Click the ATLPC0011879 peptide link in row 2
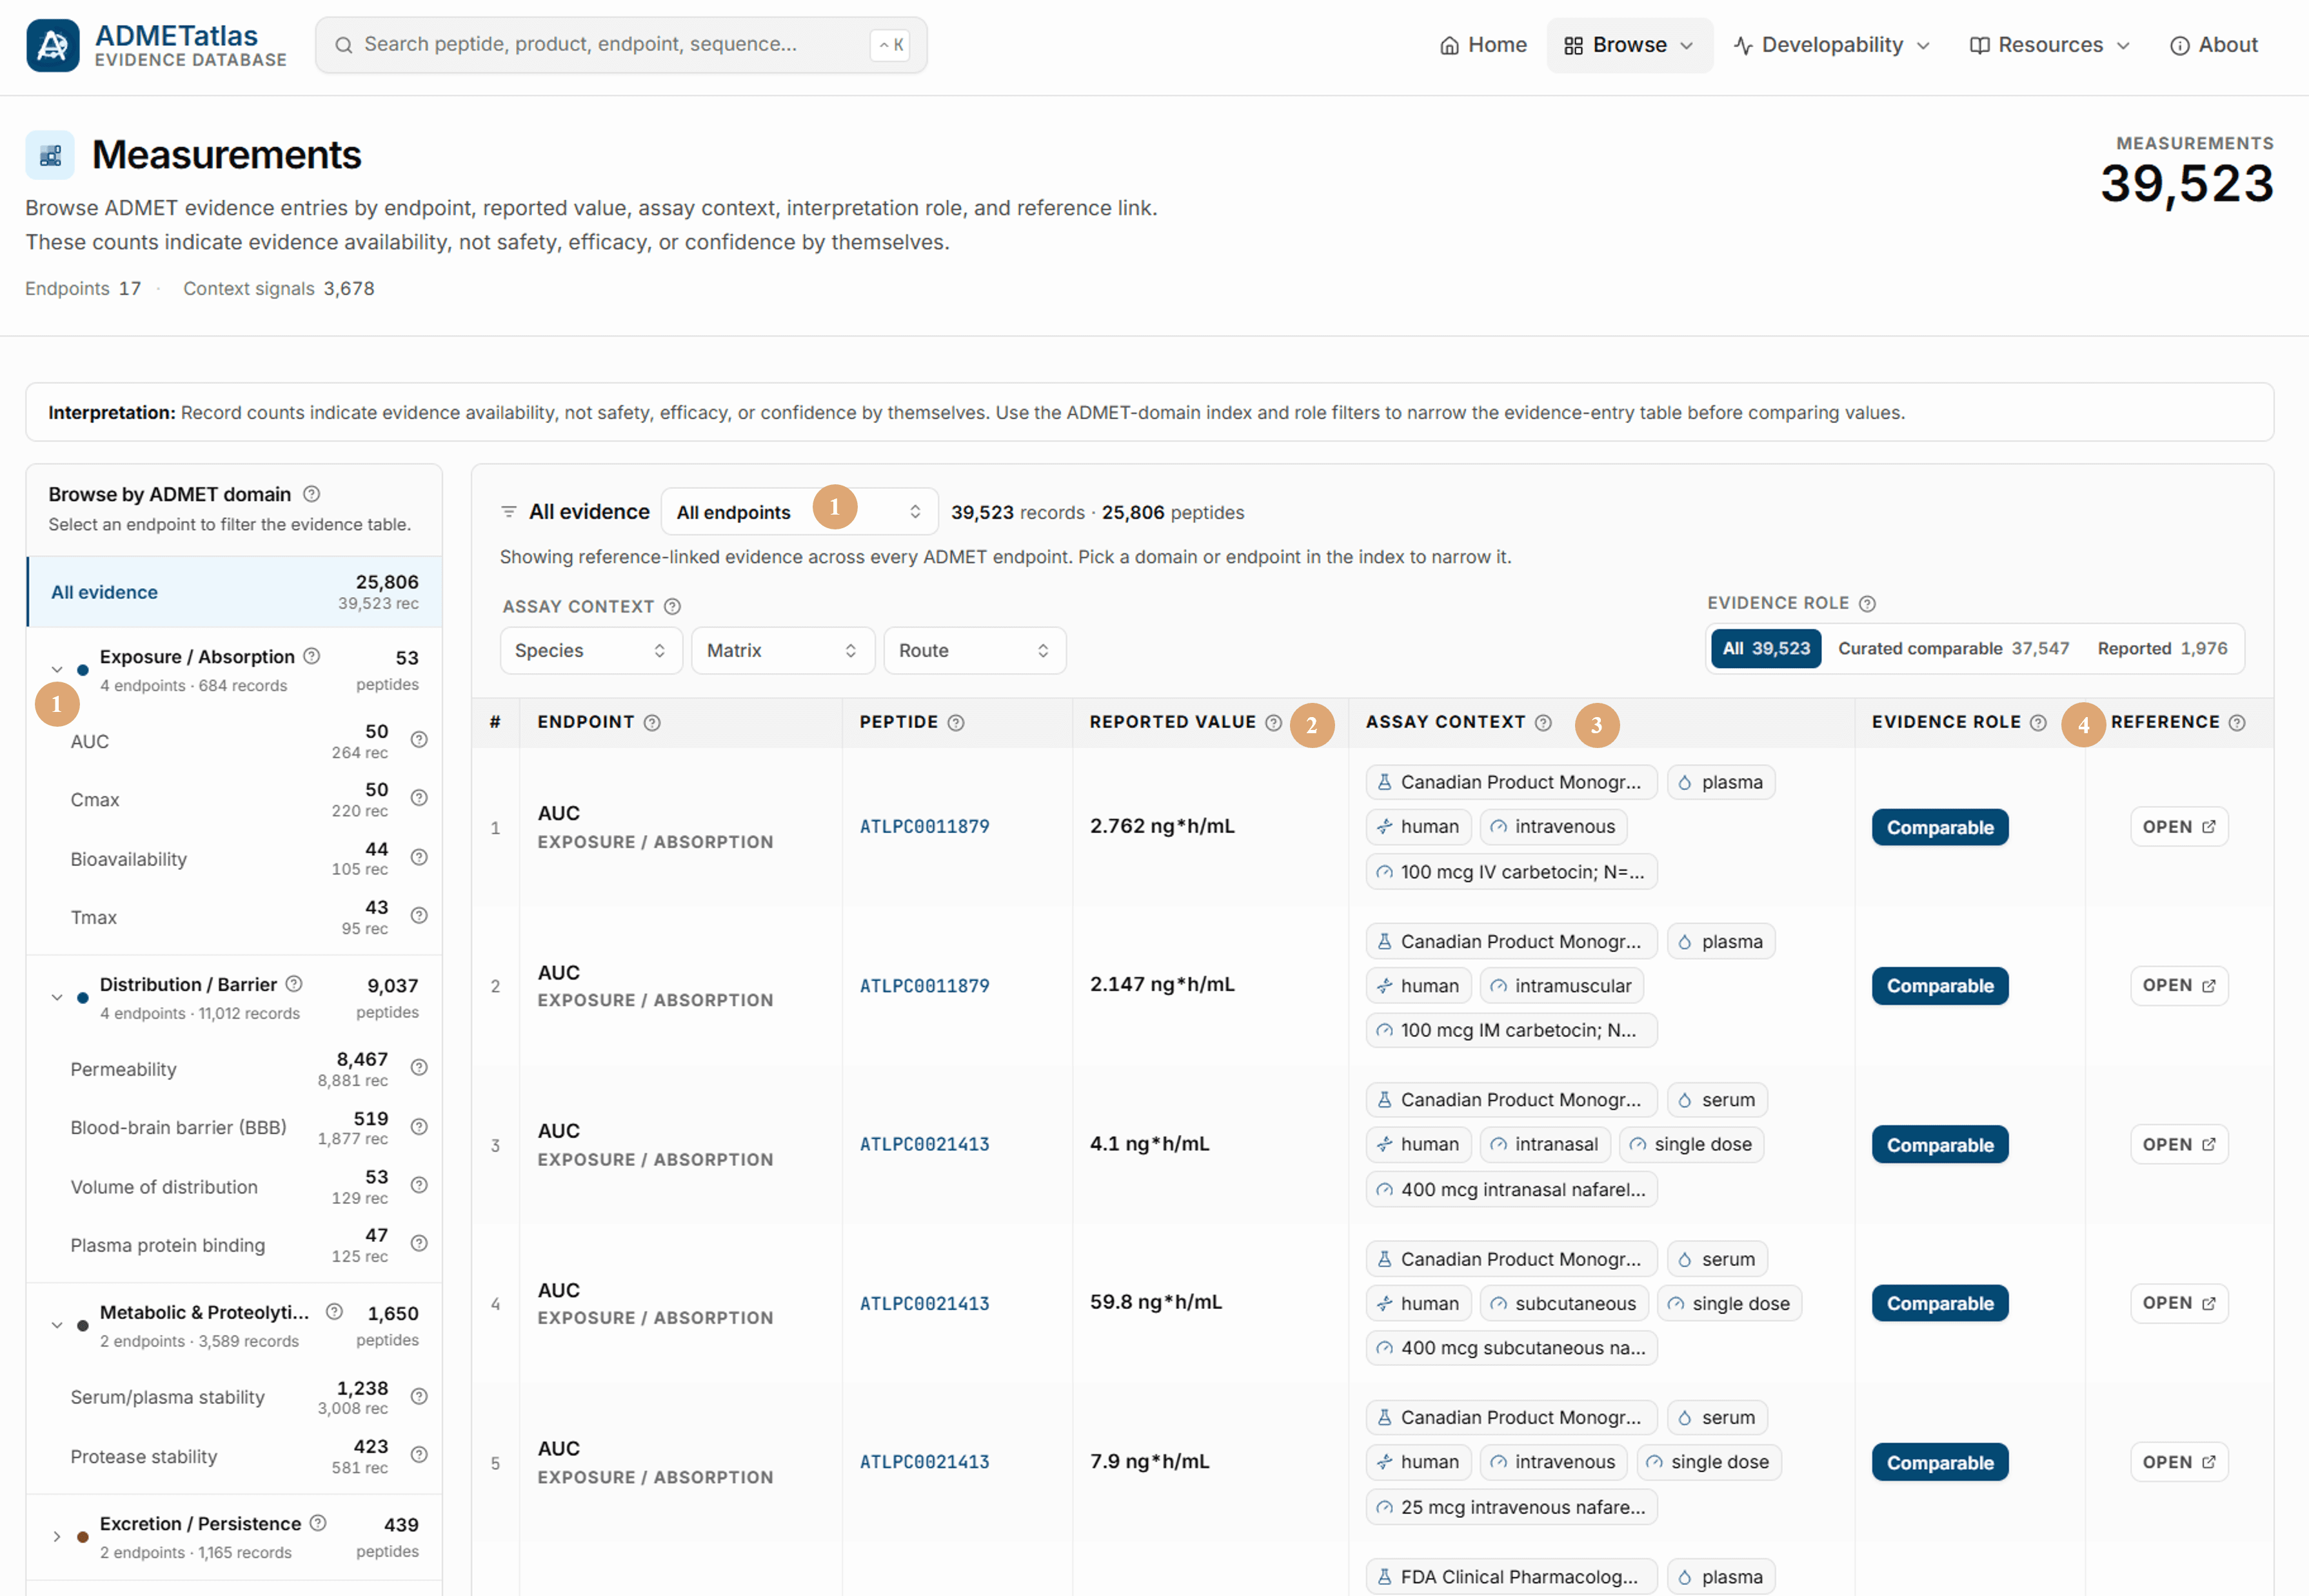Image resolution: width=2309 pixels, height=1596 pixels. click(924, 986)
